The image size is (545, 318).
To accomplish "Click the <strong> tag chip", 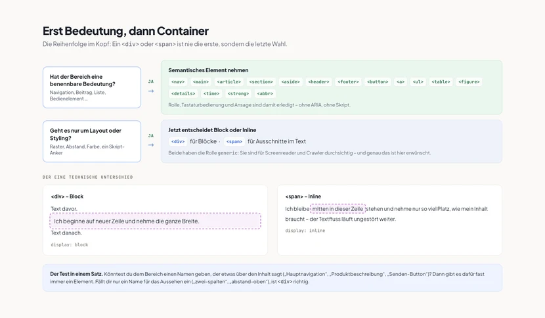I will tap(238, 93).
